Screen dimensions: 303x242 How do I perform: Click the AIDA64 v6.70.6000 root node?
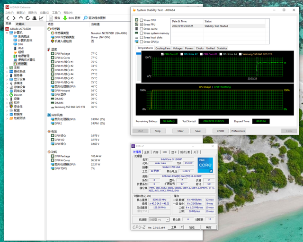[x=18, y=29]
